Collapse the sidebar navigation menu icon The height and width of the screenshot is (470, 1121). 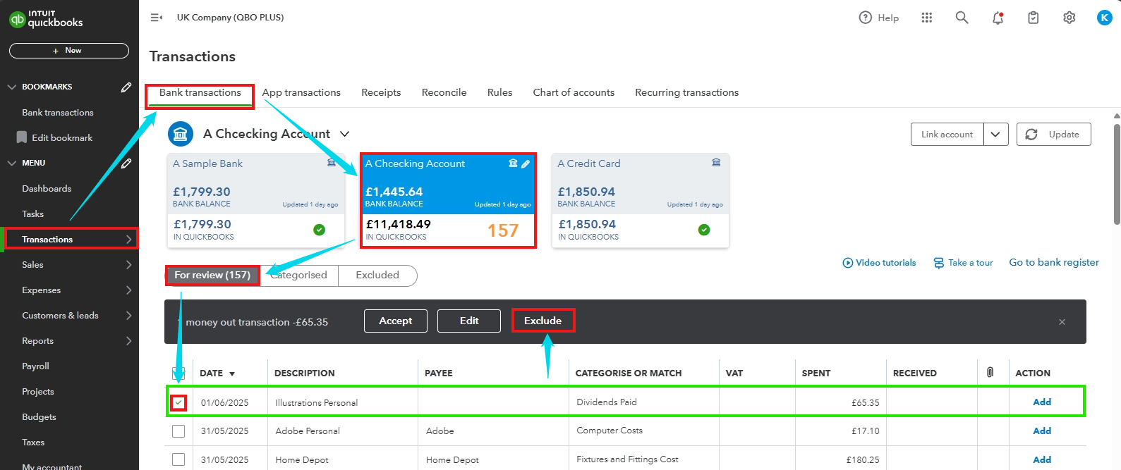click(157, 18)
